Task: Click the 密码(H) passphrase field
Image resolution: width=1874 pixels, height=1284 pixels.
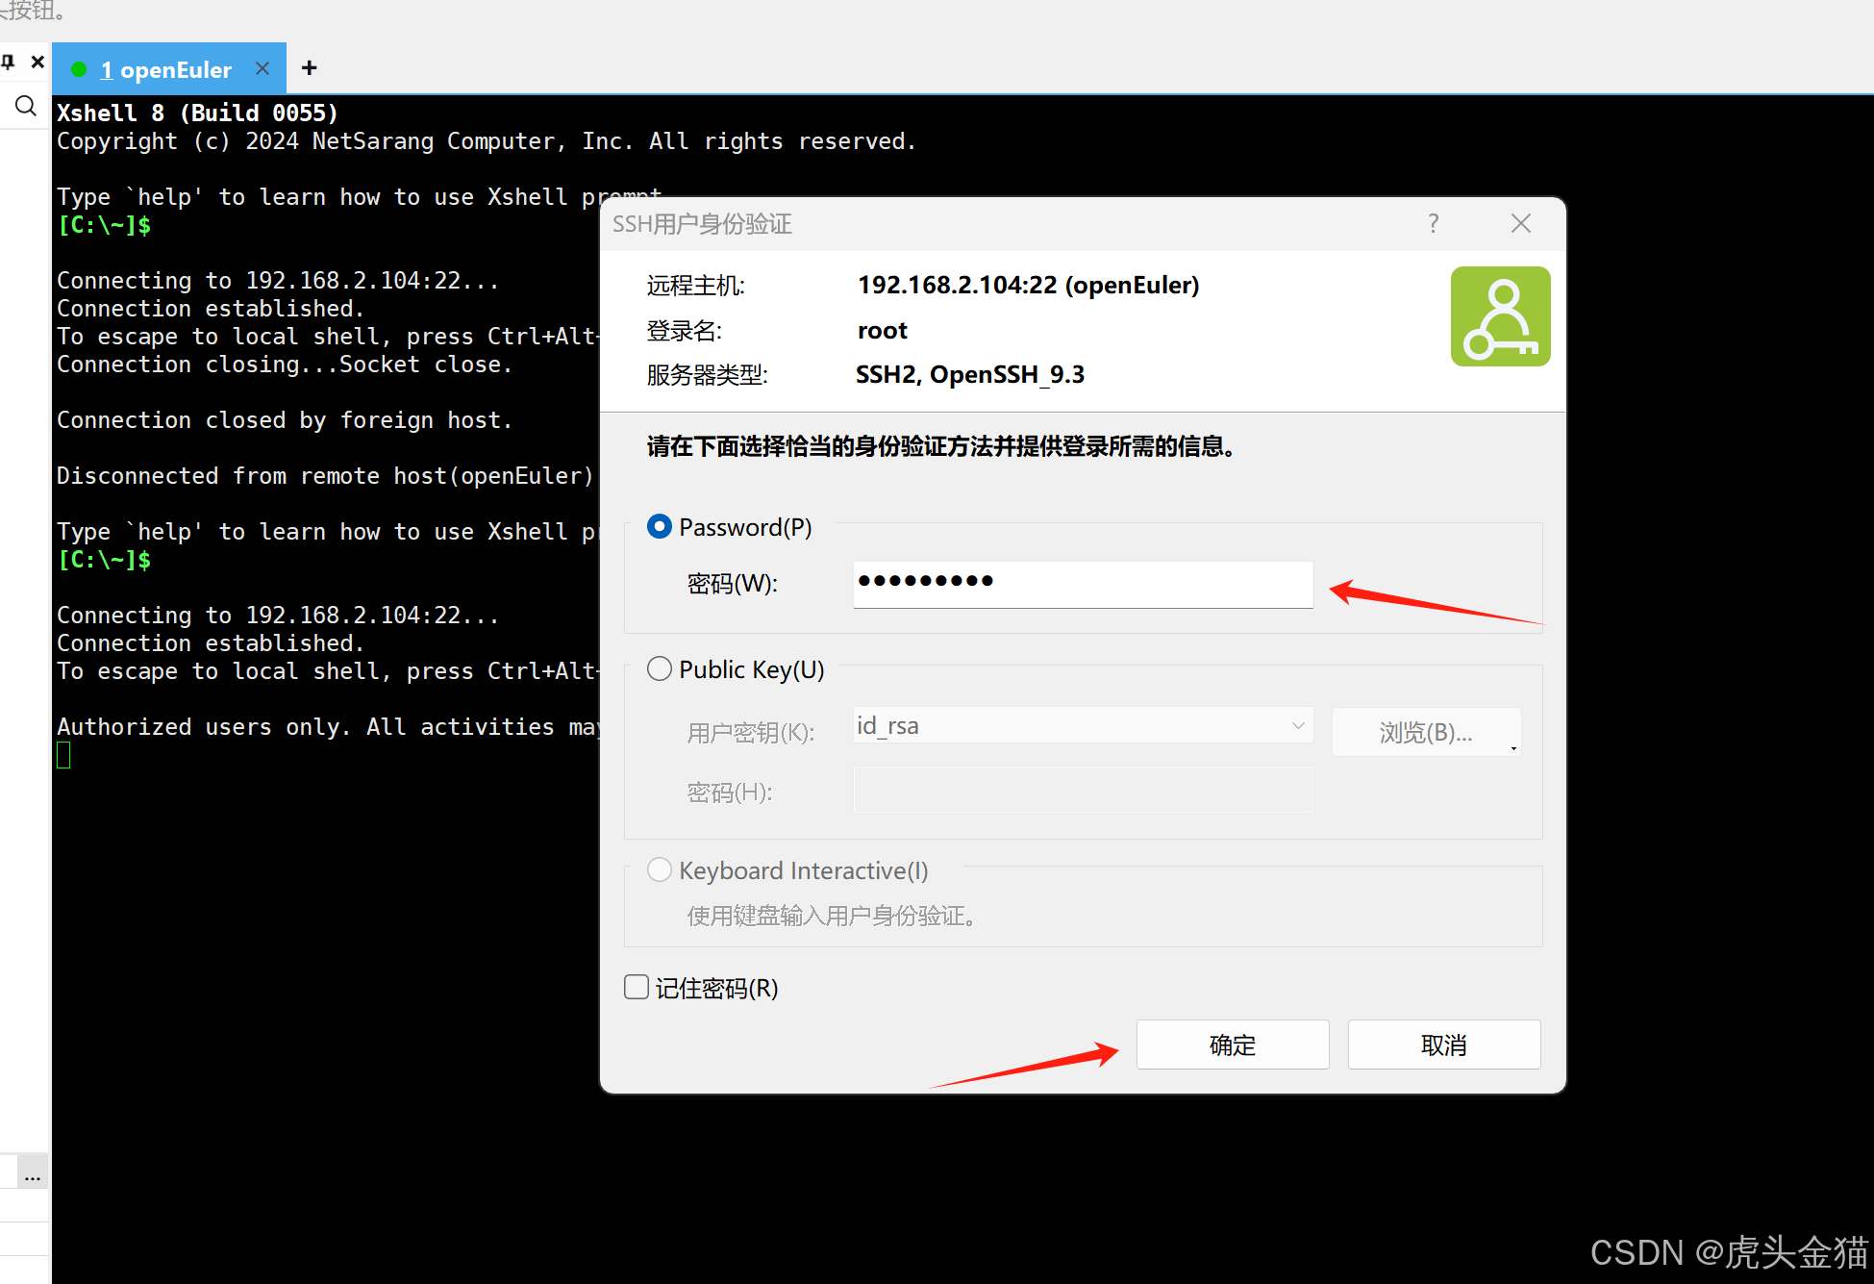Action: [x=1083, y=790]
